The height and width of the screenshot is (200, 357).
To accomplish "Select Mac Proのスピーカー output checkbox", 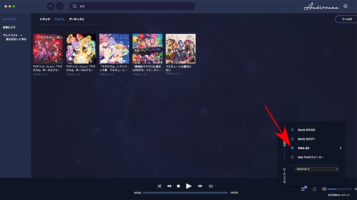I will [292, 157].
